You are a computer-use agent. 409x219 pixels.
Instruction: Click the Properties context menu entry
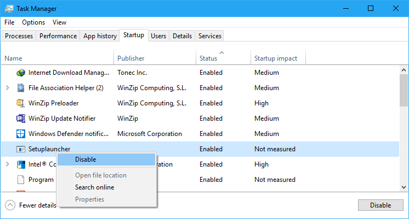pyautogui.click(x=106, y=199)
